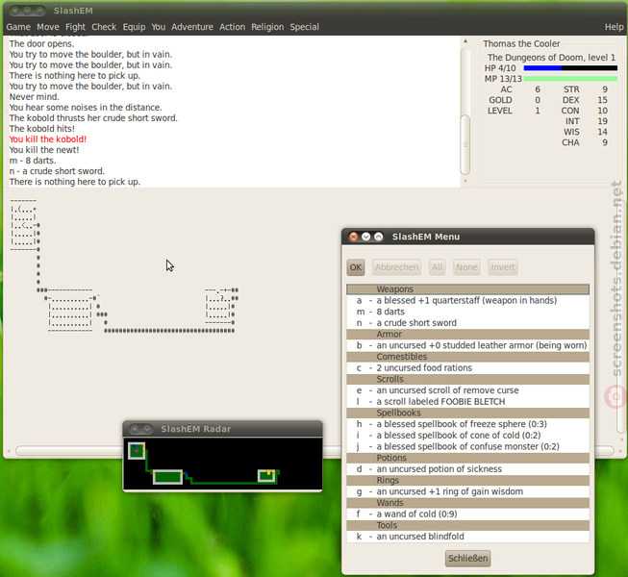This screenshot has height=577, width=628.
Task: Click the Schließen button
Action: [467, 558]
